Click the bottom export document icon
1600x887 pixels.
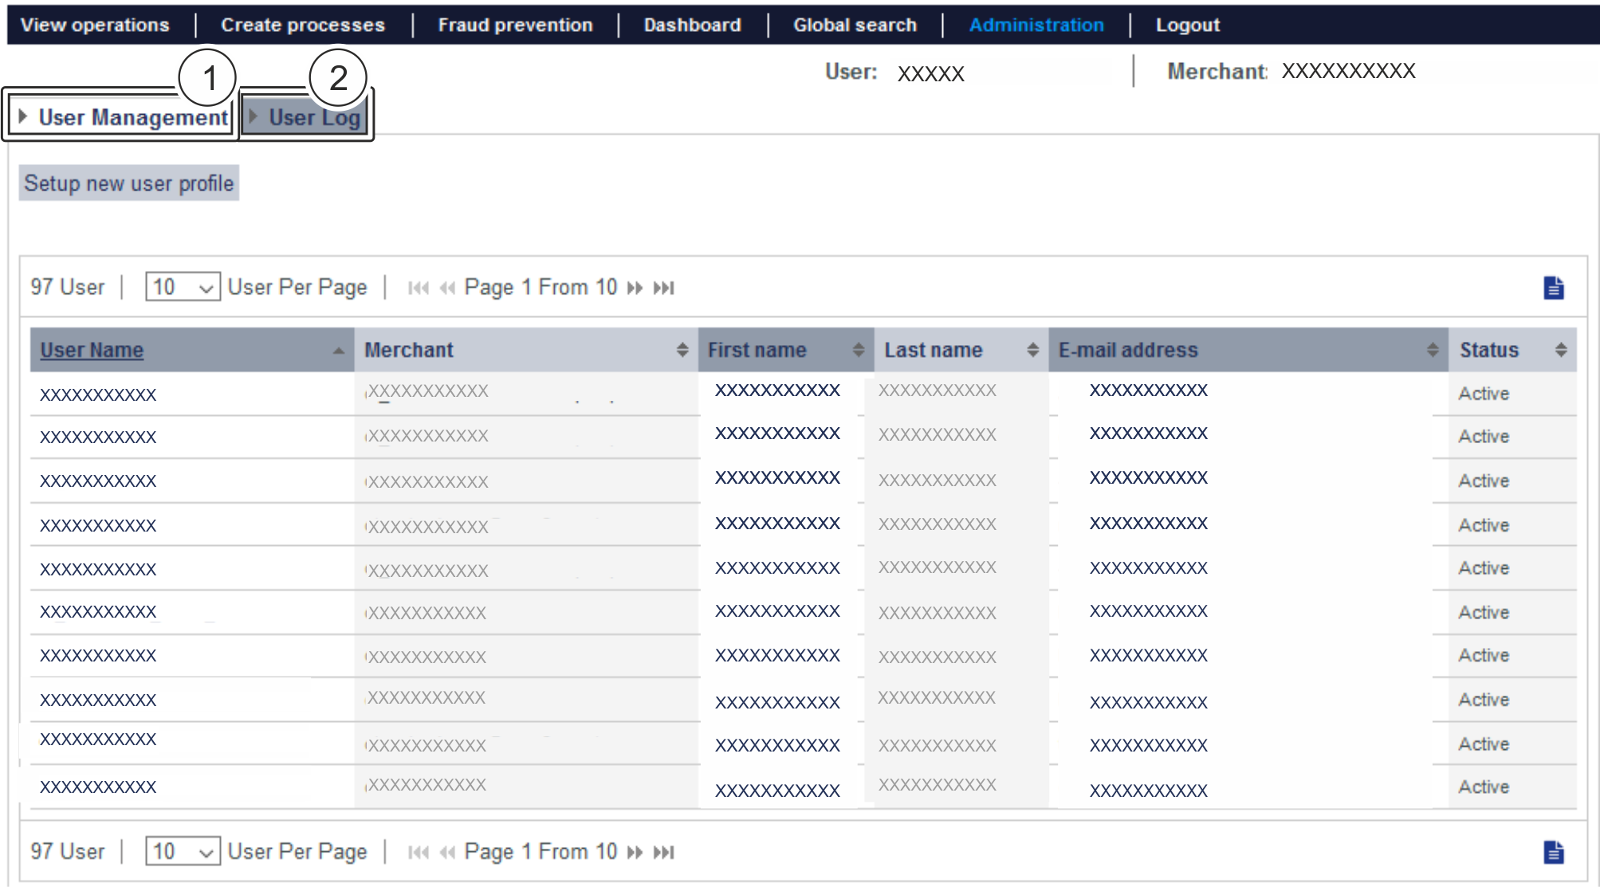pyautogui.click(x=1553, y=852)
